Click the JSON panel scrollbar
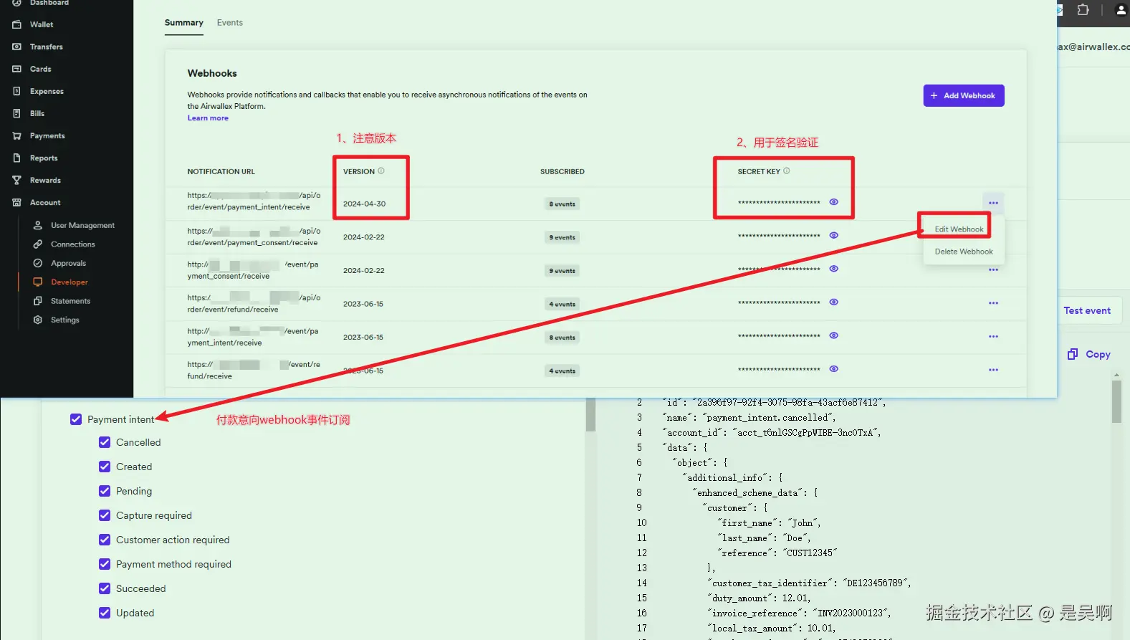The width and height of the screenshot is (1130, 640). click(x=1116, y=402)
